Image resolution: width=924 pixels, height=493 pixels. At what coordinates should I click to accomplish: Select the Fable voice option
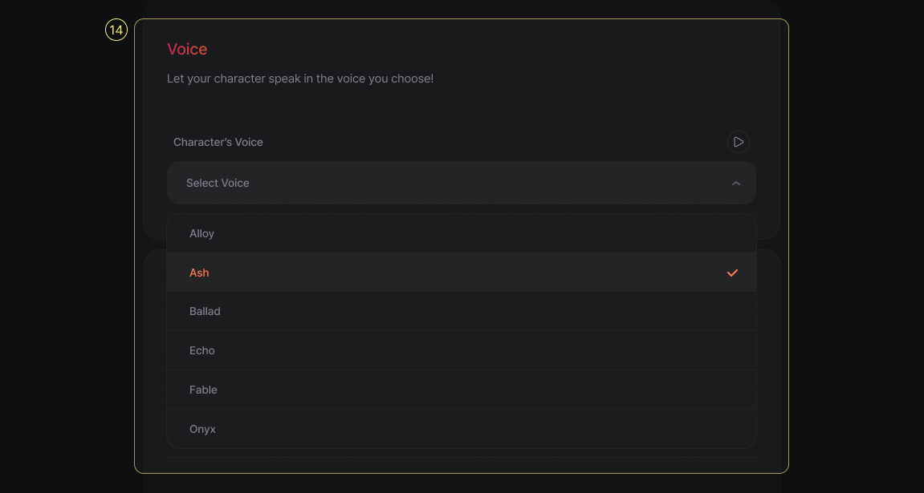click(x=204, y=390)
